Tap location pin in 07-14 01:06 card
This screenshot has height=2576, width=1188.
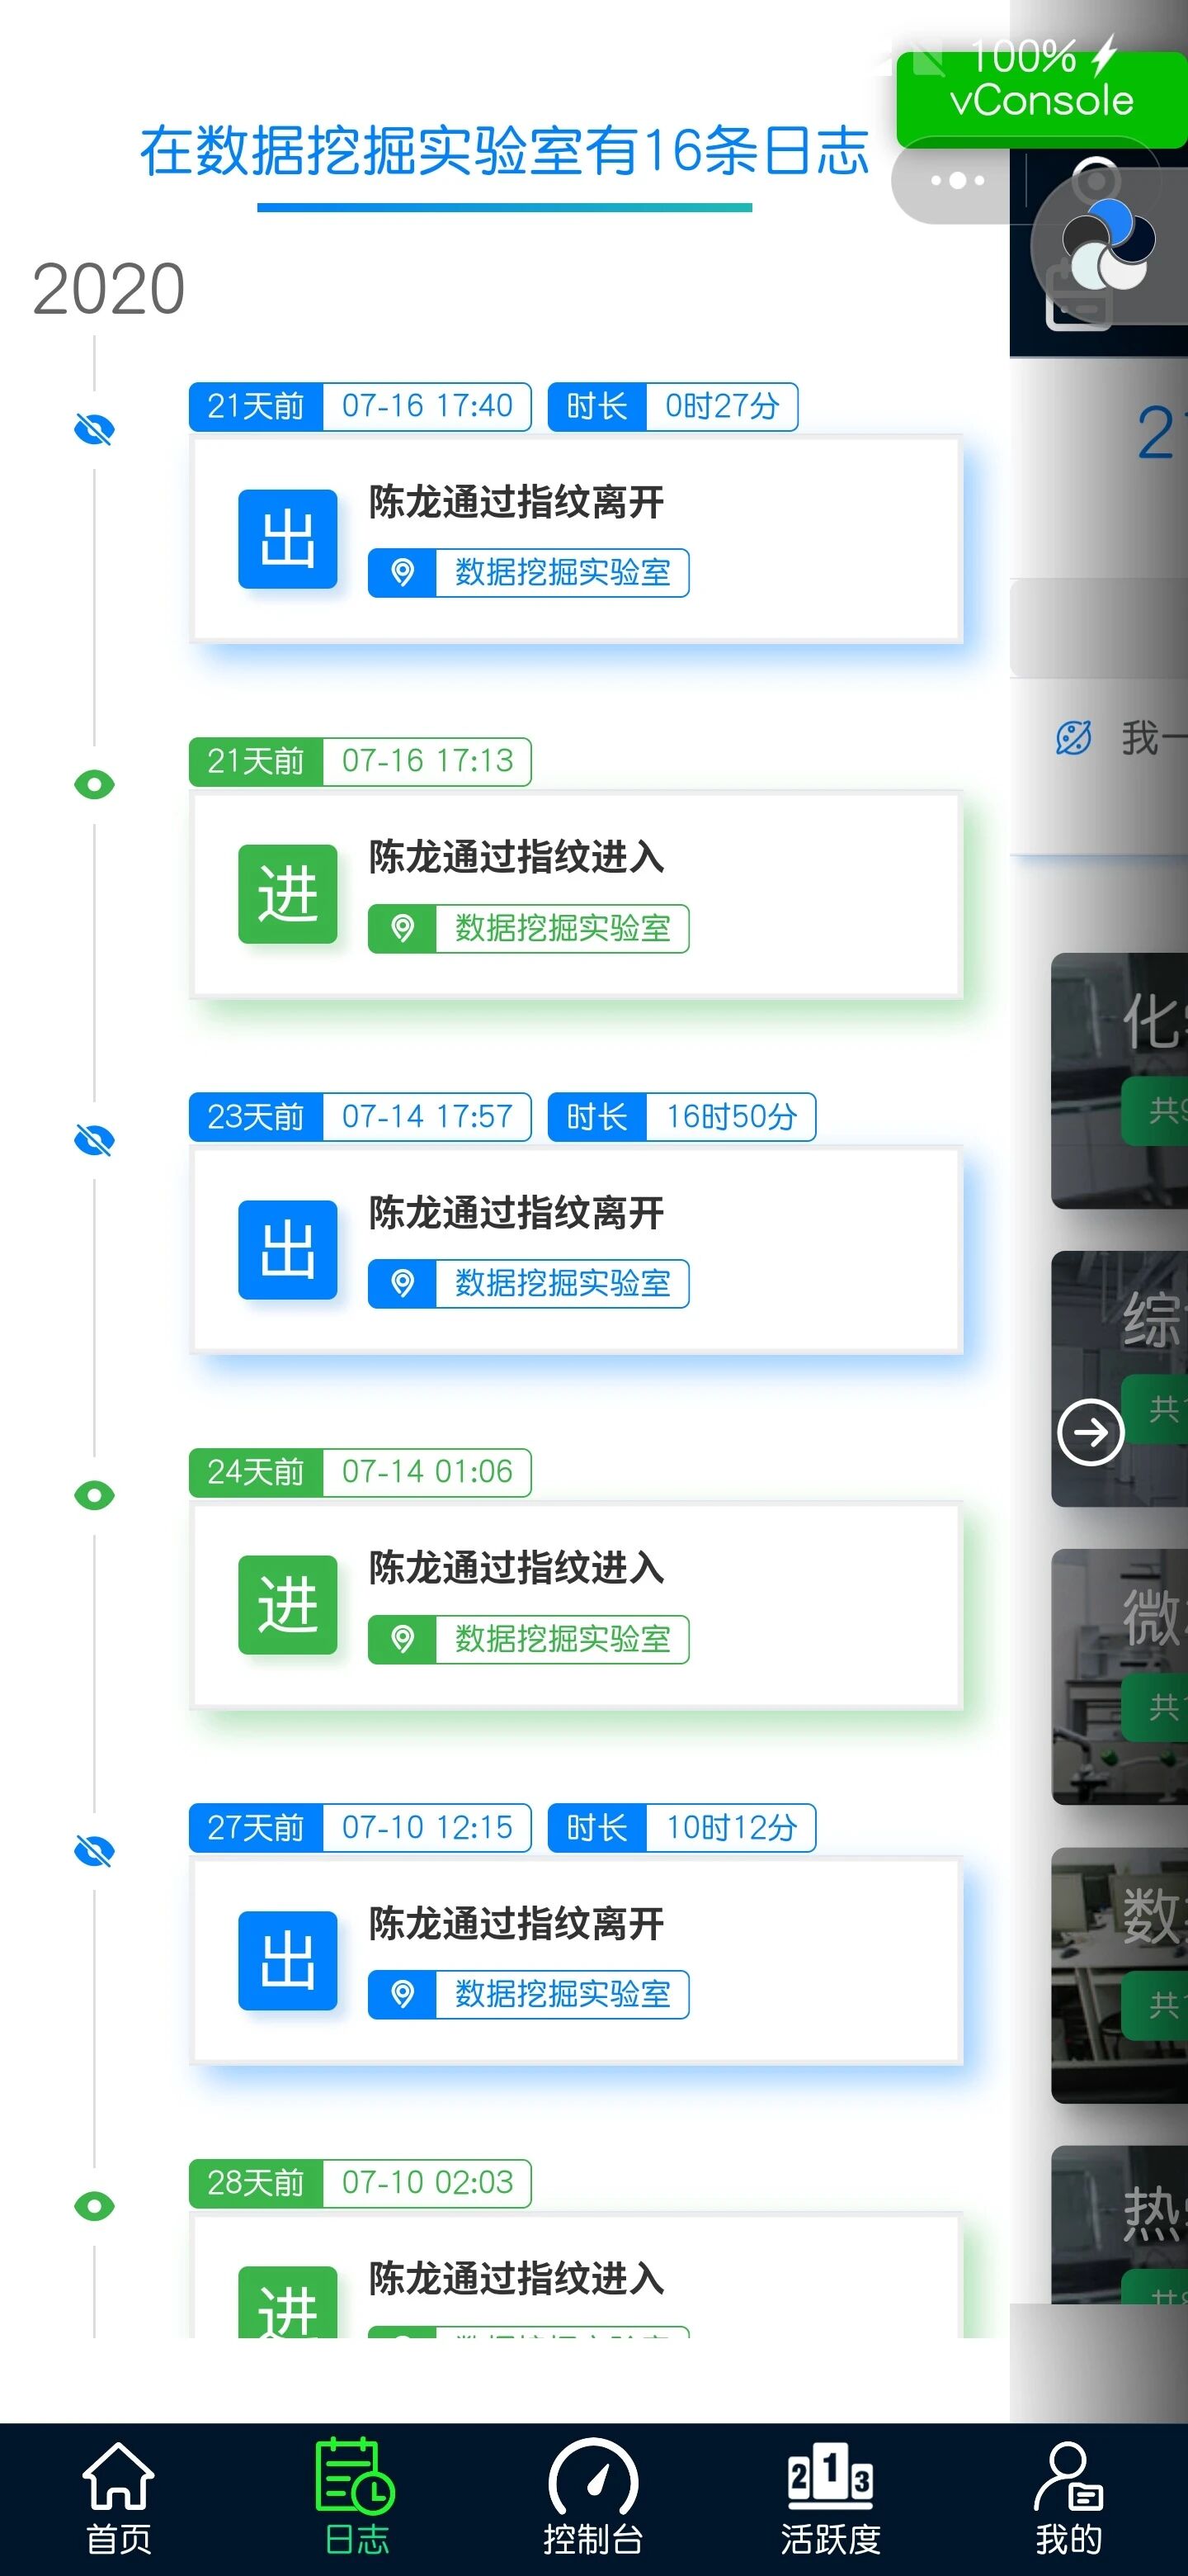point(403,1639)
